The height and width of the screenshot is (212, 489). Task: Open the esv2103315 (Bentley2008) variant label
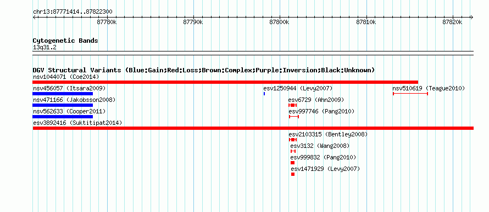(328, 134)
